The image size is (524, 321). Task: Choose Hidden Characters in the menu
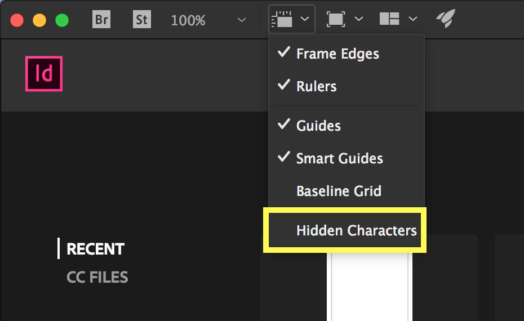[356, 230]
